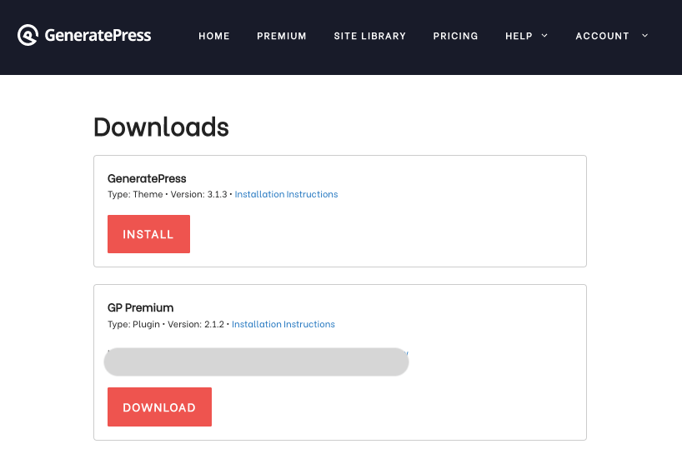Image resolution: width=682 pixels, height=464 pixels.
Task: Click the GeneratePress card title
Action: [147, 178]
